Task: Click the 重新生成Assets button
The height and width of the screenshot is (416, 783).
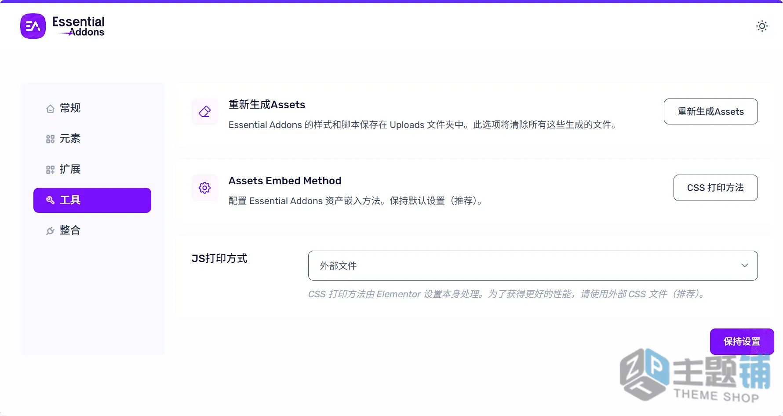Action: coord(710,112)
